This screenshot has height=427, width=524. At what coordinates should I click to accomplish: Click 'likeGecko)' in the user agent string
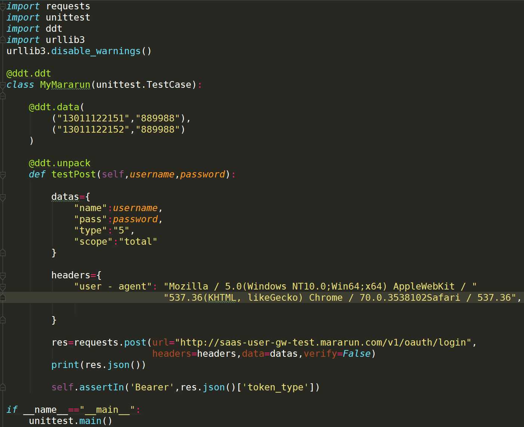click(275, 298)
